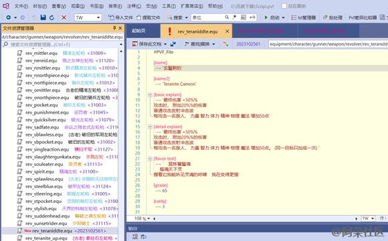Open the TW encoding combo box

click(x=88, y=17)
